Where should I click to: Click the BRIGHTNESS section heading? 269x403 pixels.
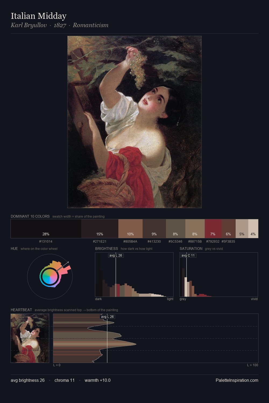coord(107,249)
